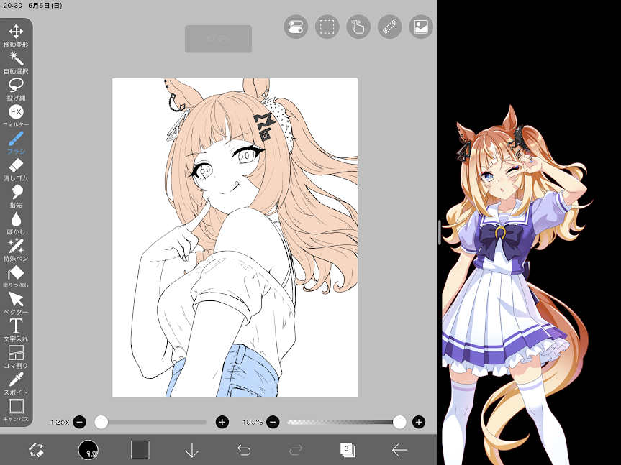Select the ブラシ brush tool
The width and height of the screenshot is (621, 465).
16,143
